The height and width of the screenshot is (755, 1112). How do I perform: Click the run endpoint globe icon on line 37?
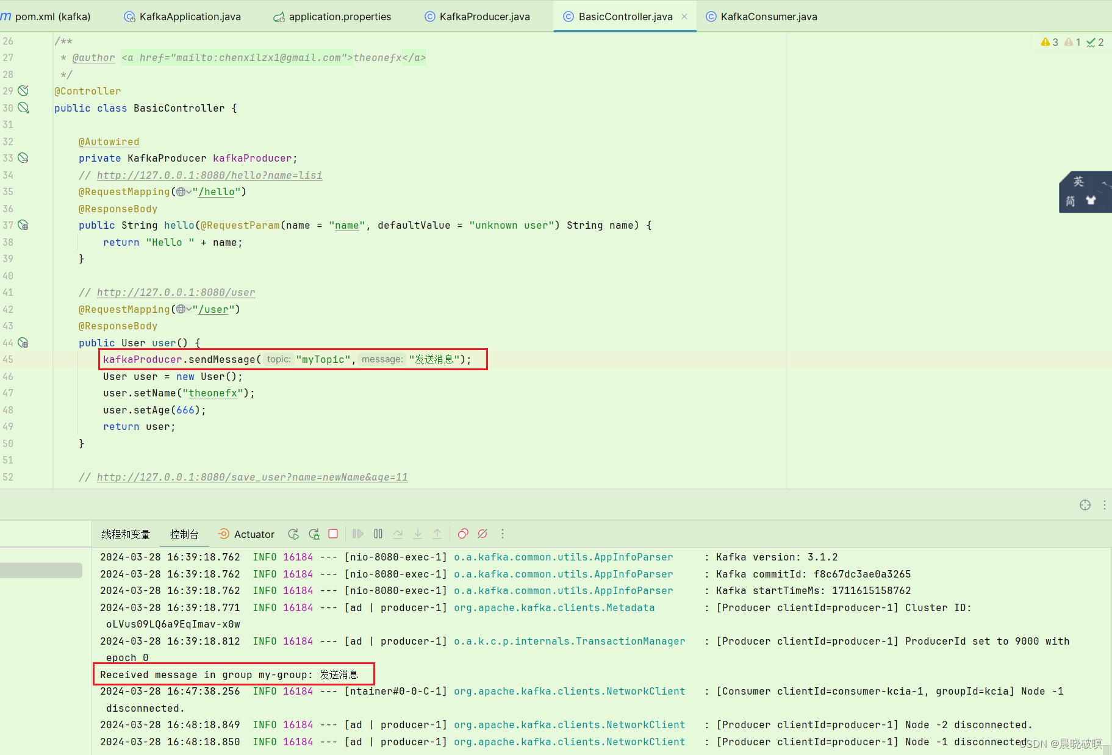[x=24, y=225]
